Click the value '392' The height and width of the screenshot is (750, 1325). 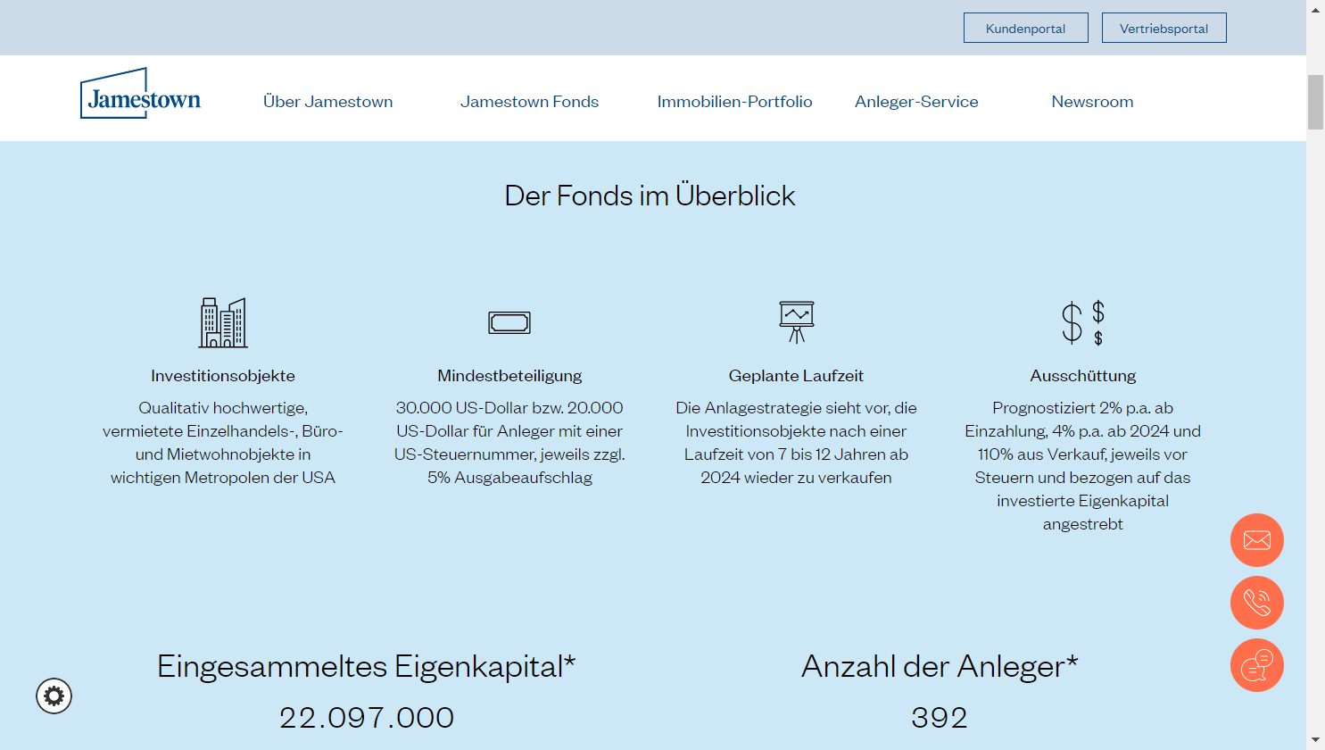[940, 718]
